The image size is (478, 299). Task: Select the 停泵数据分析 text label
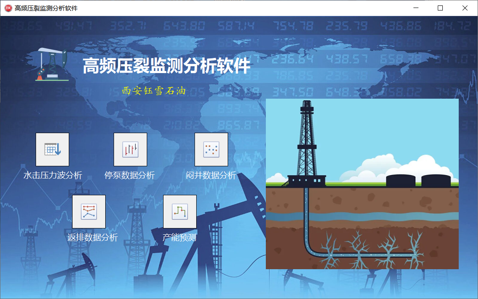[130, 176]
